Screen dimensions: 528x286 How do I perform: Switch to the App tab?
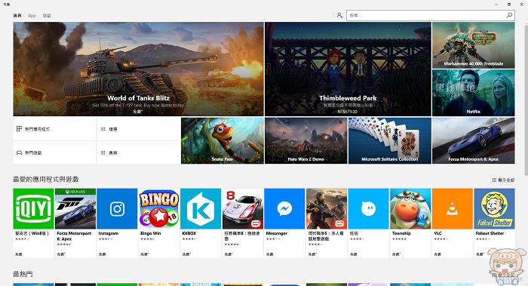coord(32,16)
